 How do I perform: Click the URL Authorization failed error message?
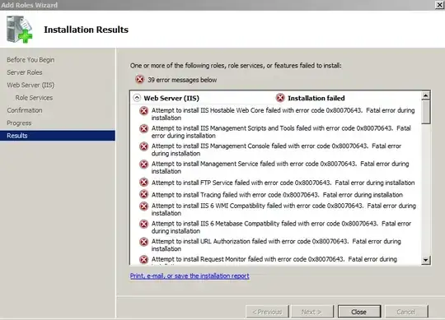(276, 245)
